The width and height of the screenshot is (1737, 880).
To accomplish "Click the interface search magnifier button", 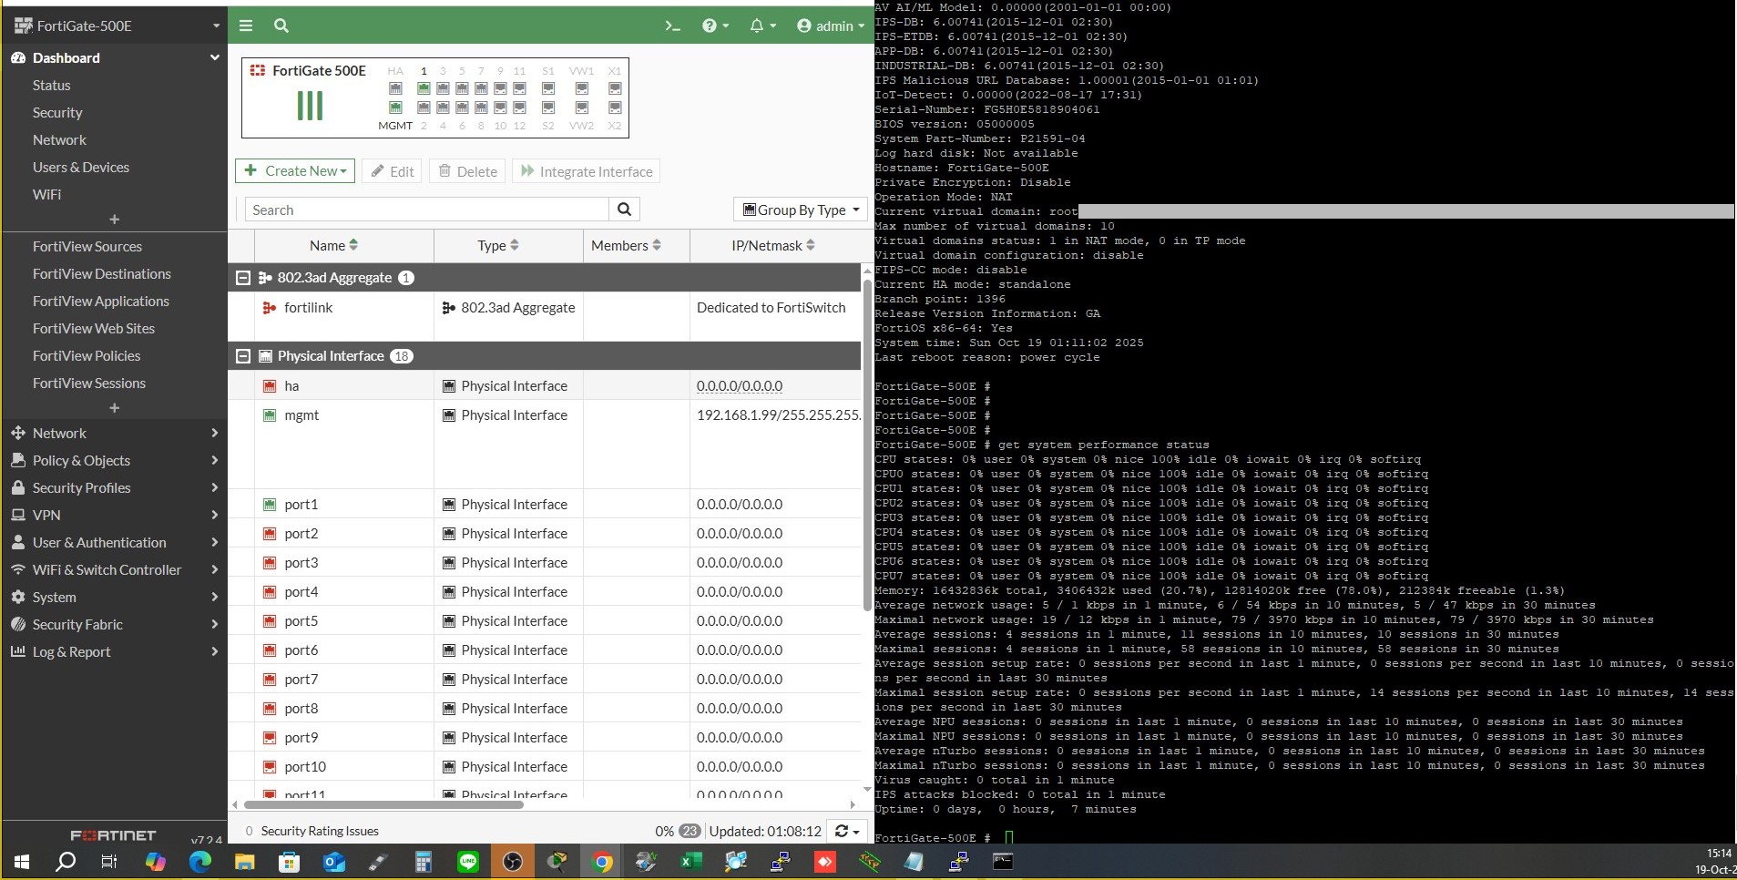I will 624,210.
